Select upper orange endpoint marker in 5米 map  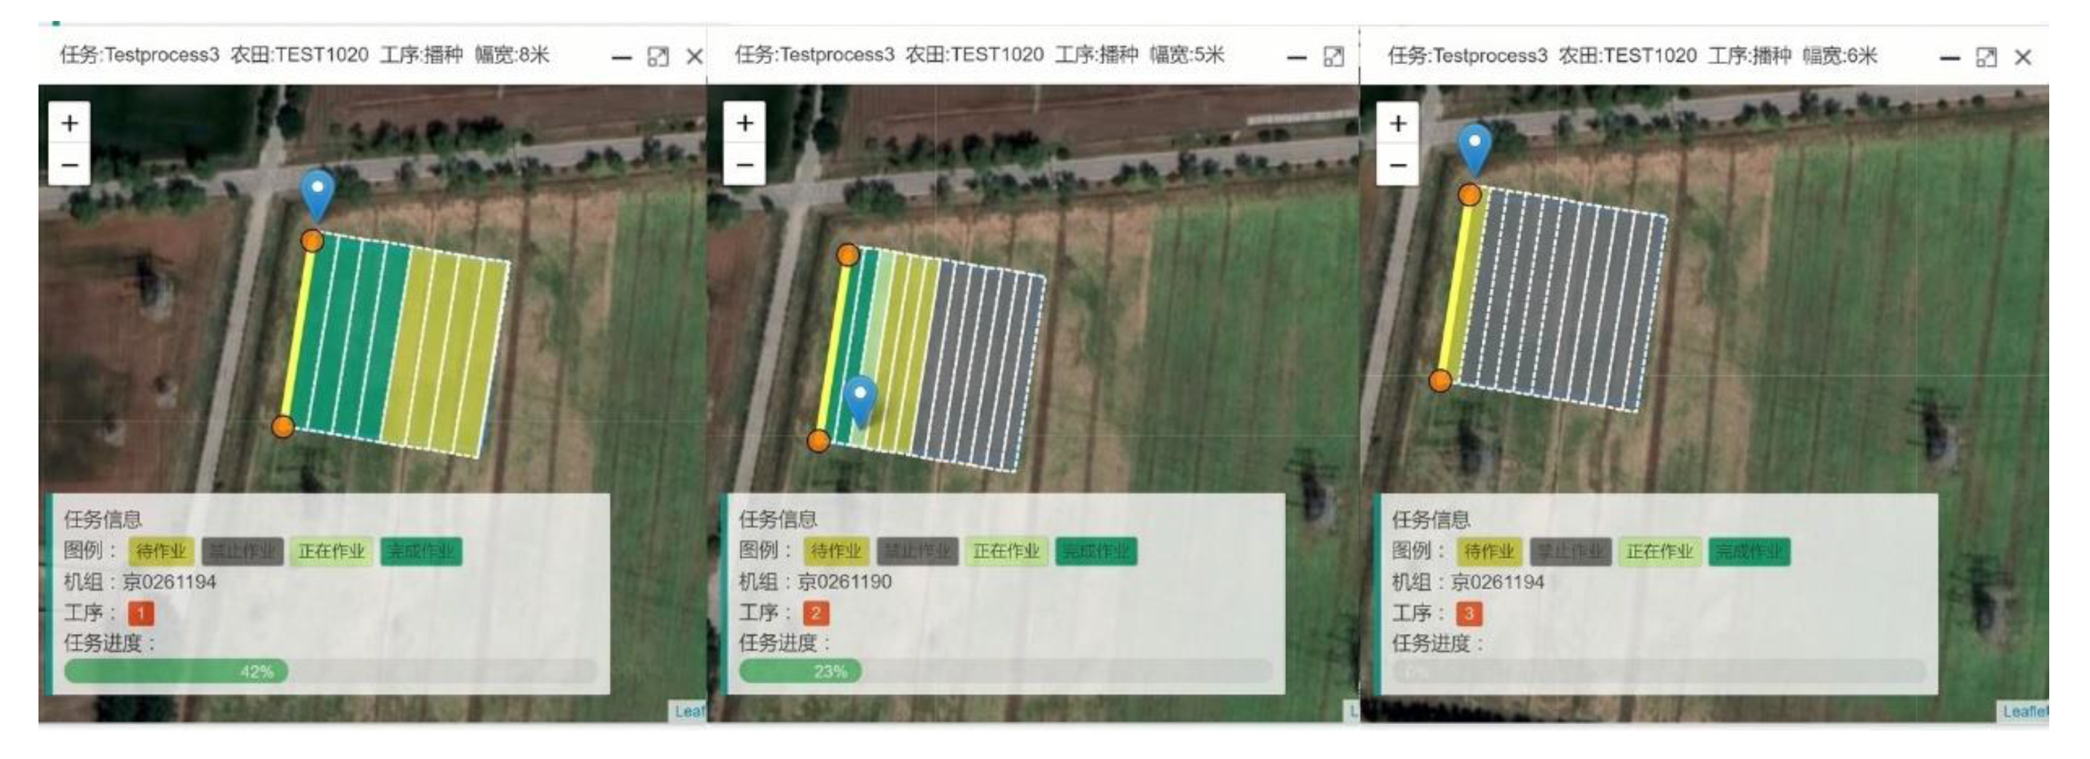[848, 256]
